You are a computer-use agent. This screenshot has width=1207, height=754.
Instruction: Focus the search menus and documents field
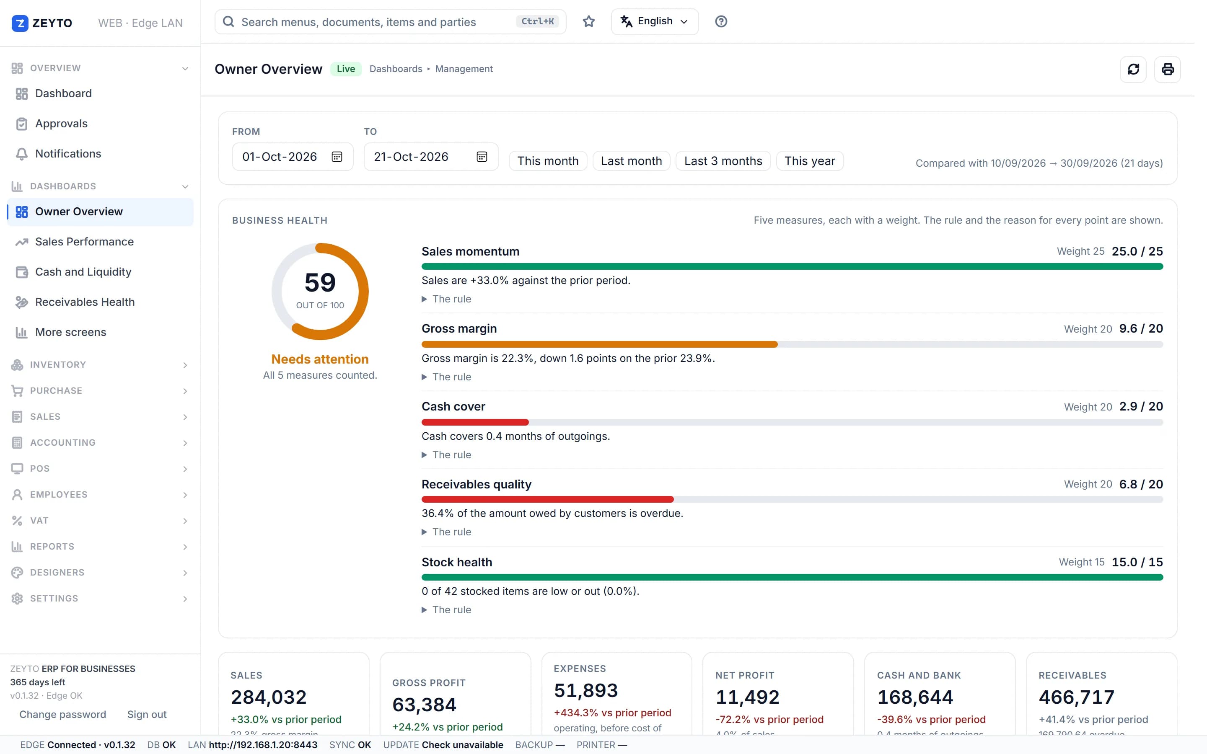(390, 21)
